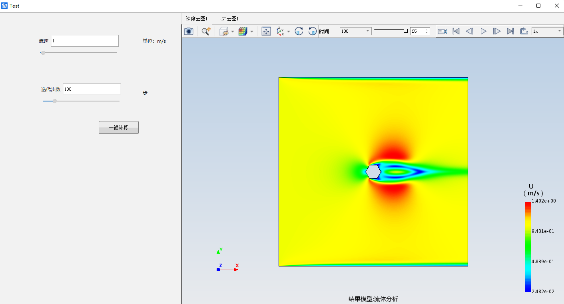
Task: Click the velocity color legend bar
Action: pyautogui.click(x=528, y=247)
